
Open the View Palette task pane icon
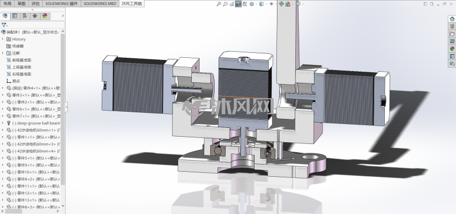452,41
